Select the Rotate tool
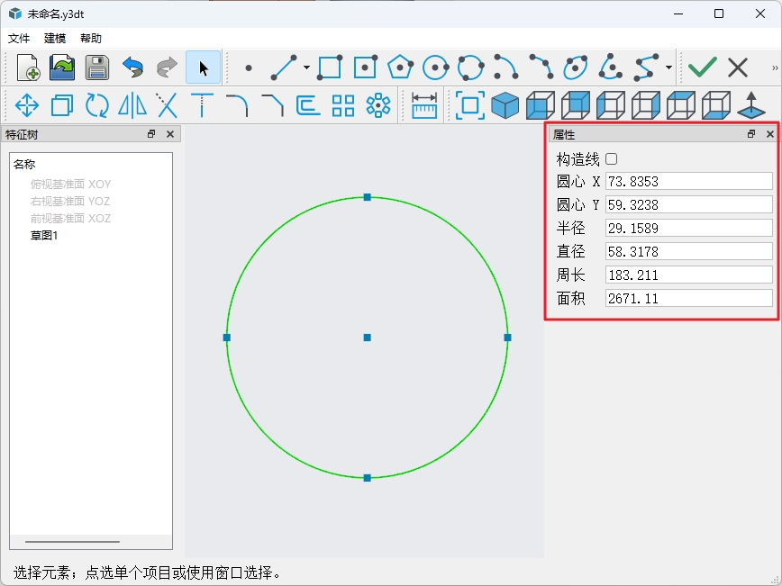The image size is (782, 586). [x=97, y=105]
